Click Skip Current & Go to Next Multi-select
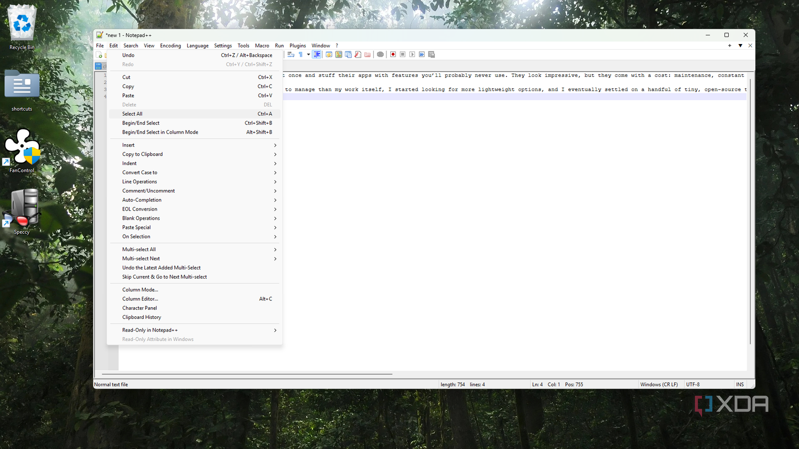Screen dimensions: 799x449 [195, 277]
